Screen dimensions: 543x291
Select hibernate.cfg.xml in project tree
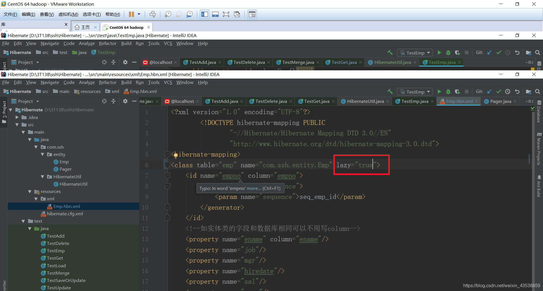click(65, 214)
